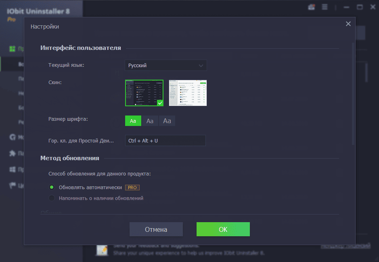
Task: Set the largest Aa font size
Action: click(x=167, y=121)
